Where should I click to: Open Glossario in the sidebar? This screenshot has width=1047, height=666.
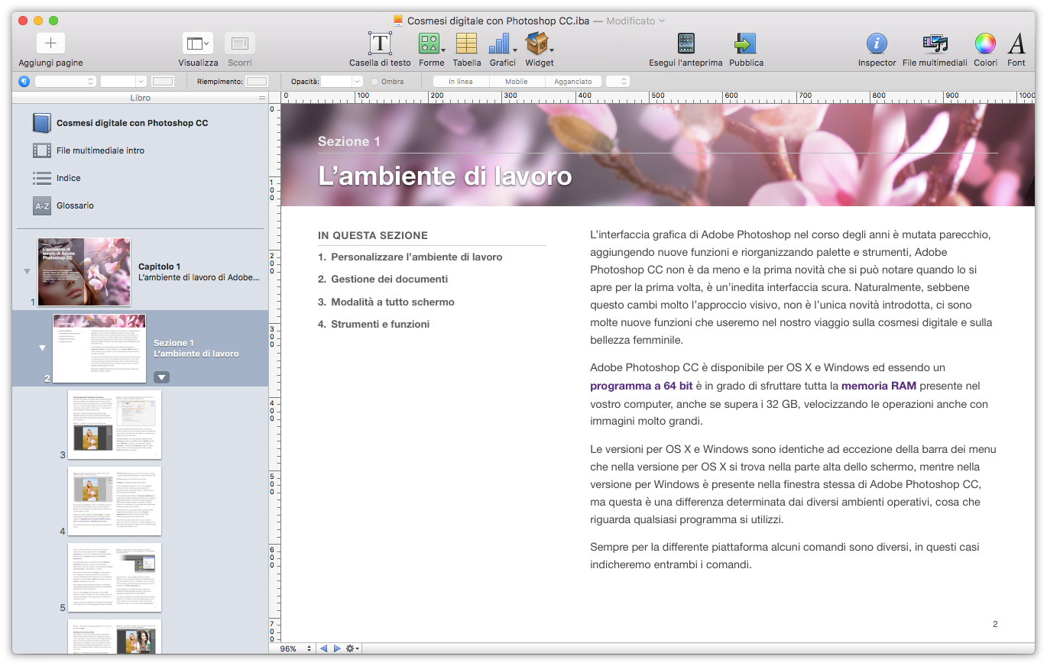[x=75, y=205]
